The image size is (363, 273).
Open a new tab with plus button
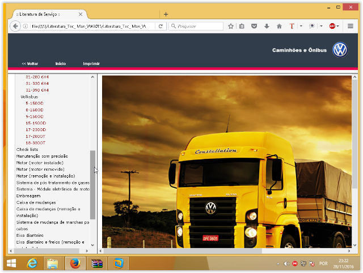point(166,14)
